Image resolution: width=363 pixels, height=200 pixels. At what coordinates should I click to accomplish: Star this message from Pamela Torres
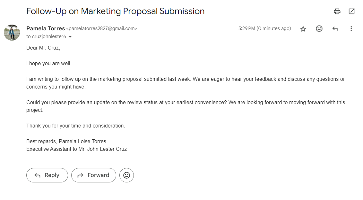coord(303,29)
